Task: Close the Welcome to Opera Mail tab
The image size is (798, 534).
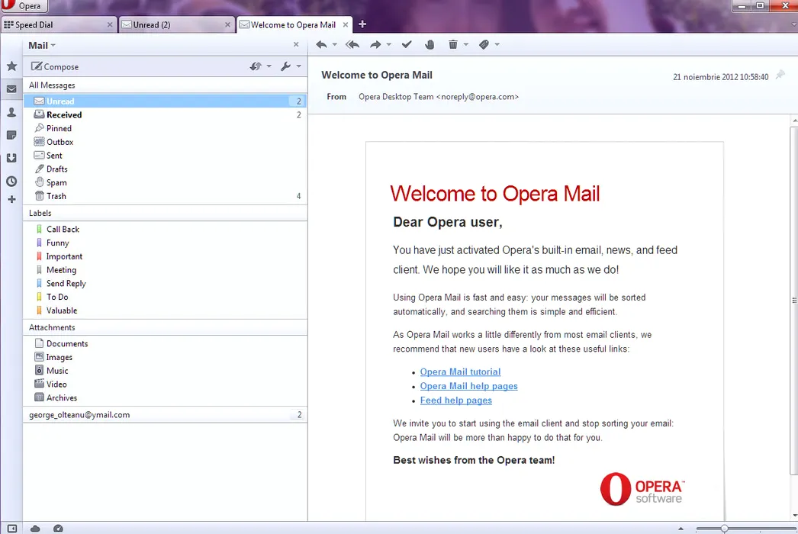Action: 346,24
